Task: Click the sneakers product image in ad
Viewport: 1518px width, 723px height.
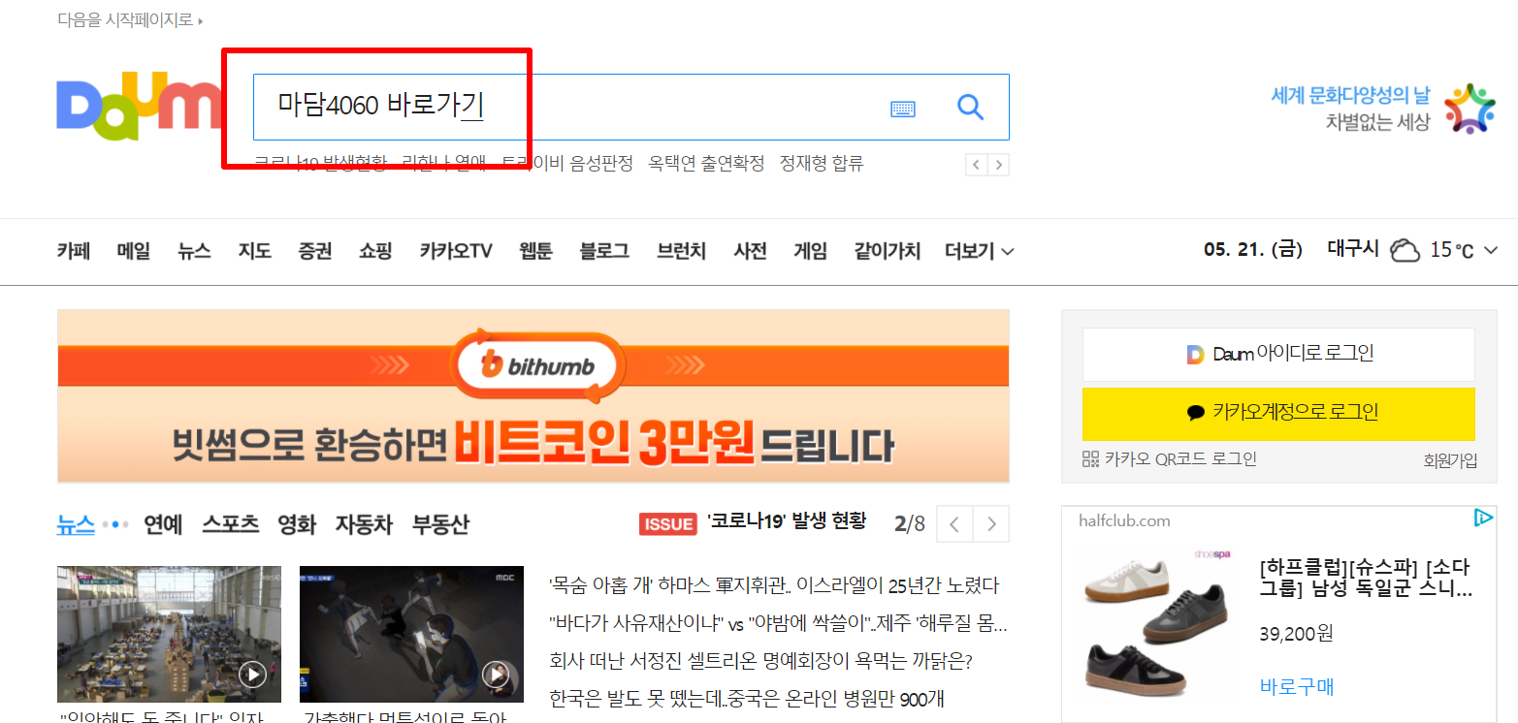Action: (1155, 622)
